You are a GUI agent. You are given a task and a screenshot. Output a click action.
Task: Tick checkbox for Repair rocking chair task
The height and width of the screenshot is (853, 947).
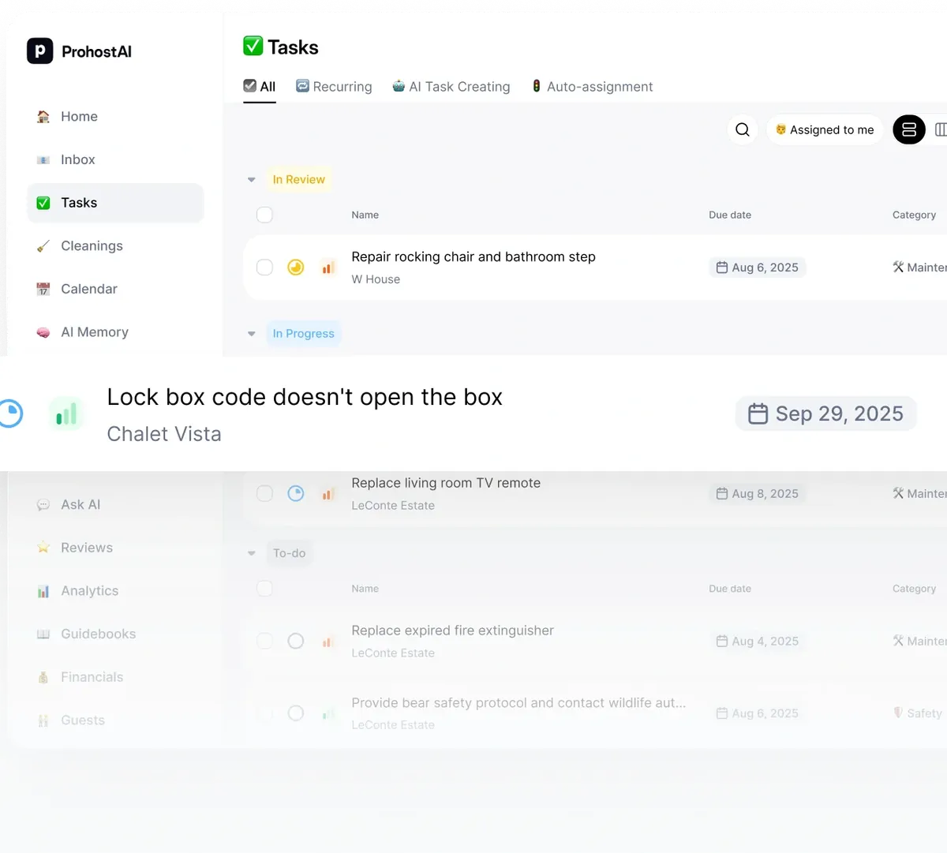(x=265, y=267)
